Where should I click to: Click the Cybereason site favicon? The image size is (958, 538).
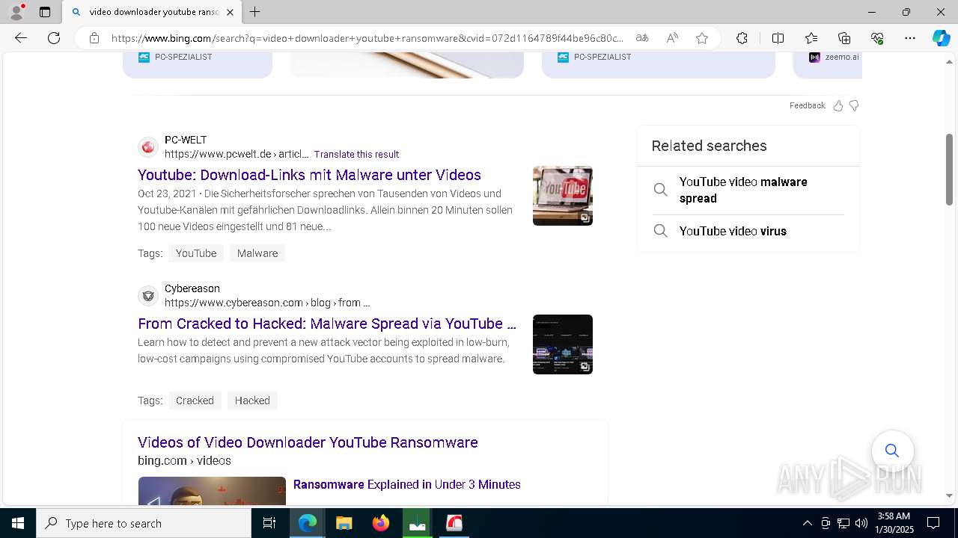pyautogui.click(x=148, y=296)
